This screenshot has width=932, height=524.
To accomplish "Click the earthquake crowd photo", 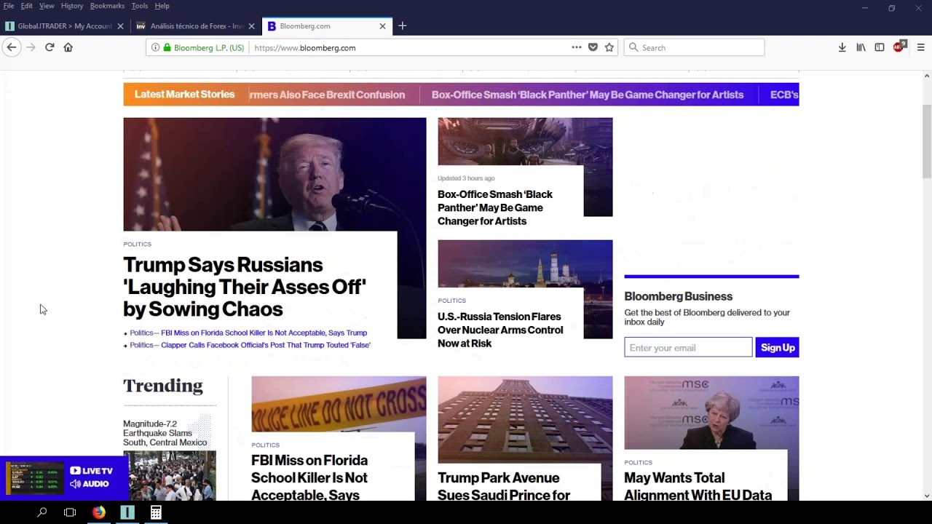I will (170, 476).
